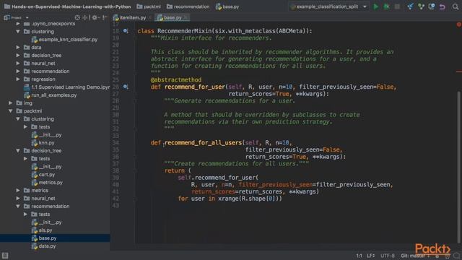Viewport: 462px width, 260px height.
Task: Click the tool windows toggle icon at bottom-left
Action: 5,255
